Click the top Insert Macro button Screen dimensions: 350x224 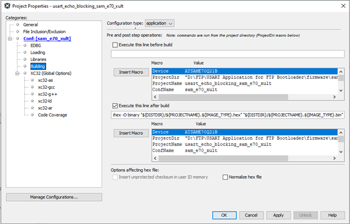click(x=130, y=72)
